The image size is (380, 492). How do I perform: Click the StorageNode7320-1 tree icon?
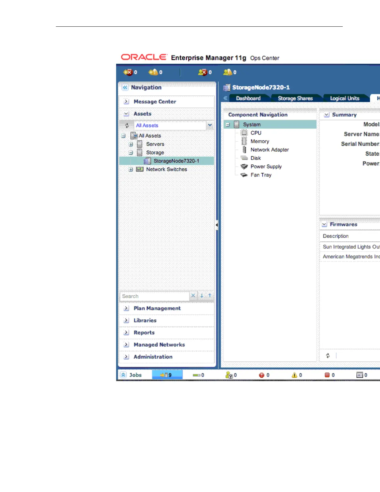147,161
